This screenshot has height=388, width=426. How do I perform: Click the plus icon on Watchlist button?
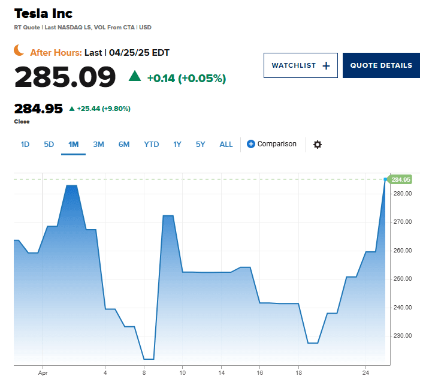326,65
